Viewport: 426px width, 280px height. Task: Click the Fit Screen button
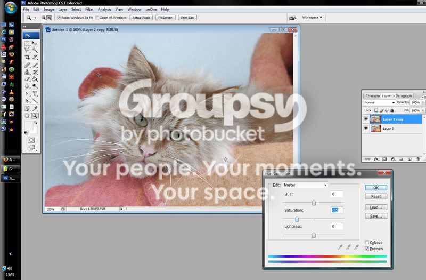click(x=165, y=18)
